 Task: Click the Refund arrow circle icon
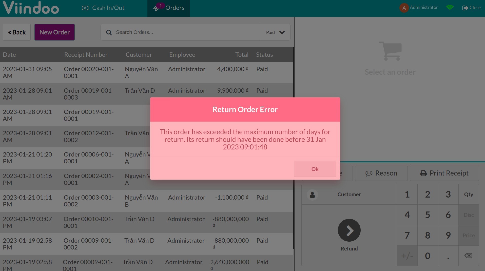pos(349,230)
